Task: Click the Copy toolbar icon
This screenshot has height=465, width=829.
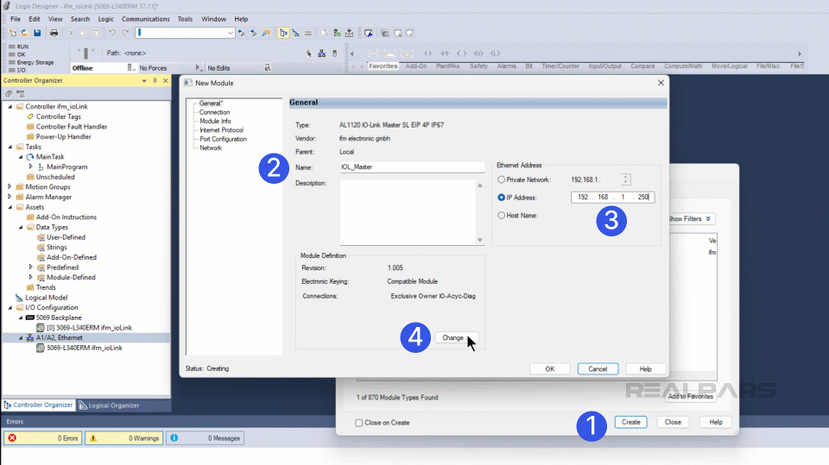Action: [83, 33]
